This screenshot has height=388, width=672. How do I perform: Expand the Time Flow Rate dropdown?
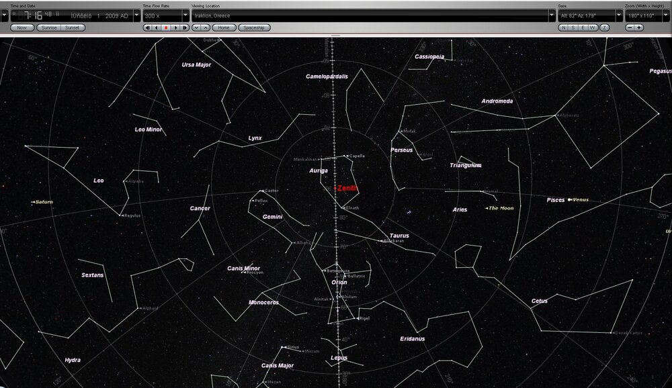(x=184, y=14)
